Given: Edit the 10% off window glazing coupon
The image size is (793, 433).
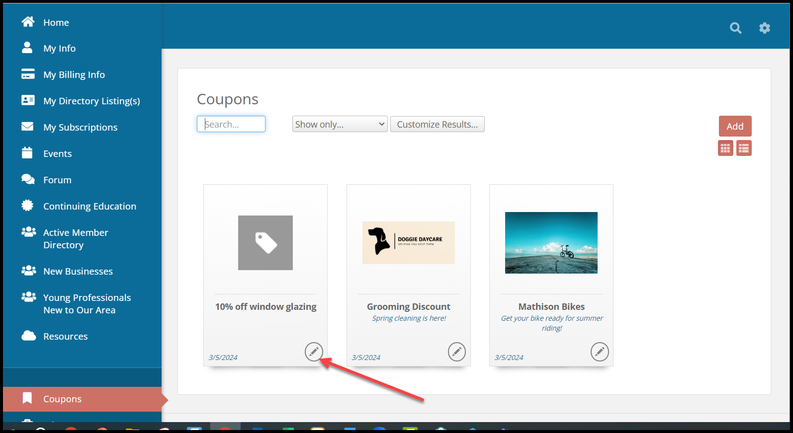Looking at the screenshot, I should pos(314,352).
